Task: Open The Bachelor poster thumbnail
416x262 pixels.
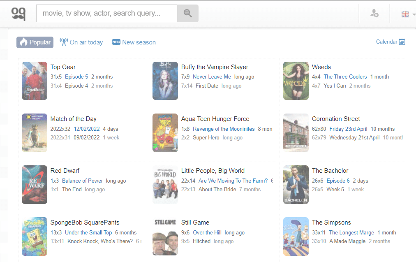Action: [296, 185]
